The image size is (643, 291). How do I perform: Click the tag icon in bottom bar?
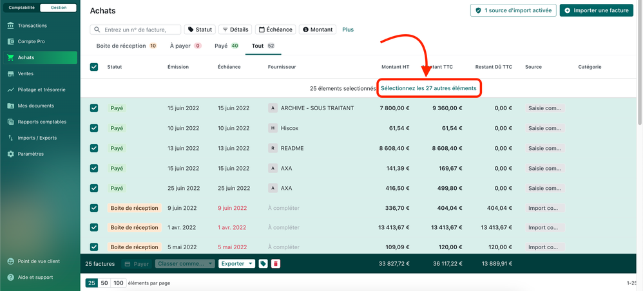point(263,264)
